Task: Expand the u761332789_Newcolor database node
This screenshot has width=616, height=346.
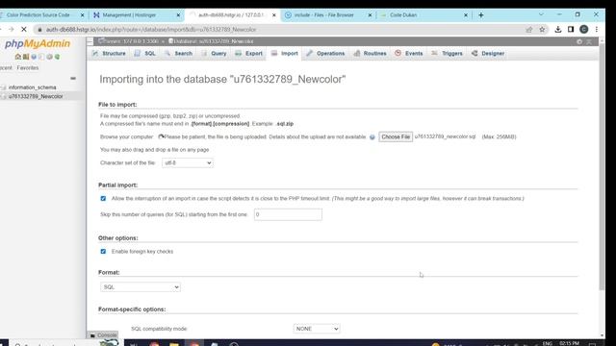Action: (x=4, y=96)
